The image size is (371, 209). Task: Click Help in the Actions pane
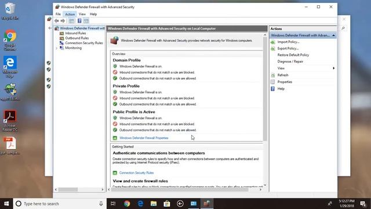(x=281, y=89)
